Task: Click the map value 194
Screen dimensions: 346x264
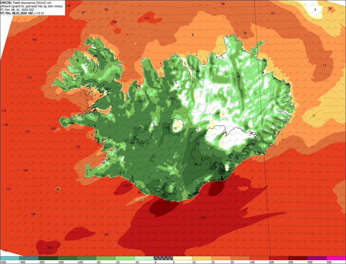Action: coord(33,214)
